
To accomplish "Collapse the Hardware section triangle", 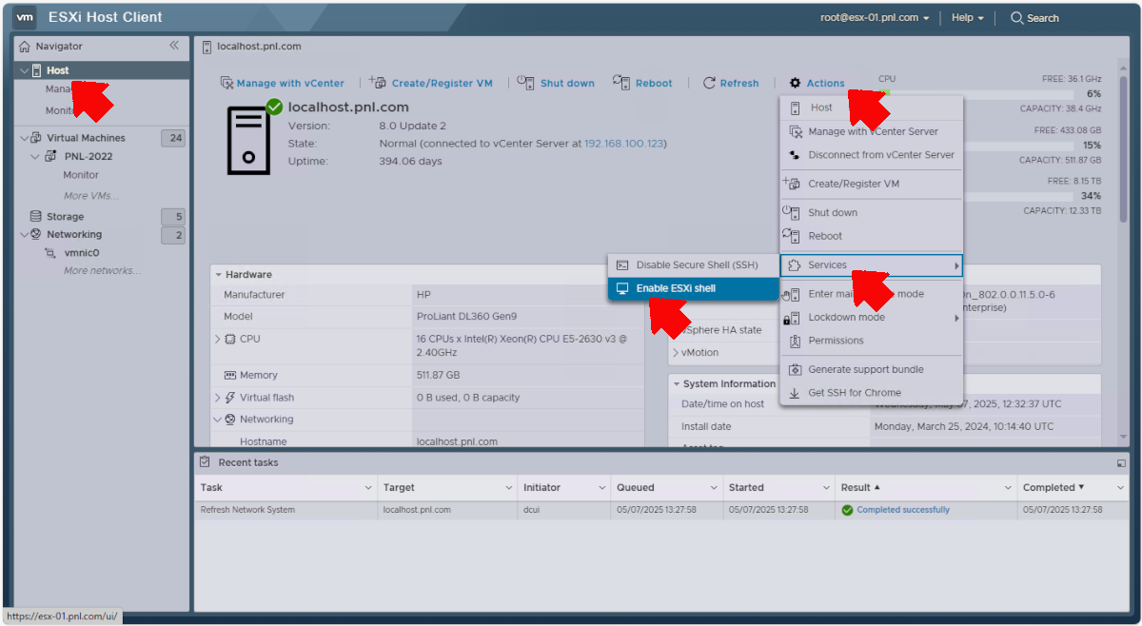I will coord(218,275).
